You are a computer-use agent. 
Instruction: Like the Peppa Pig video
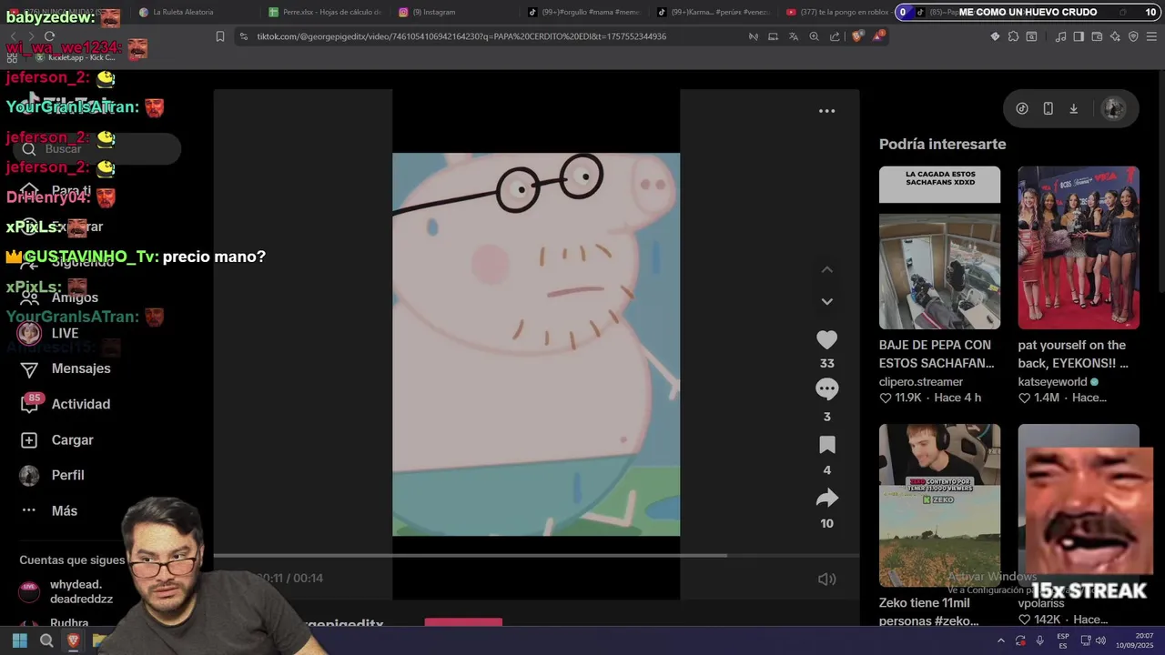[x=826, y=340]
